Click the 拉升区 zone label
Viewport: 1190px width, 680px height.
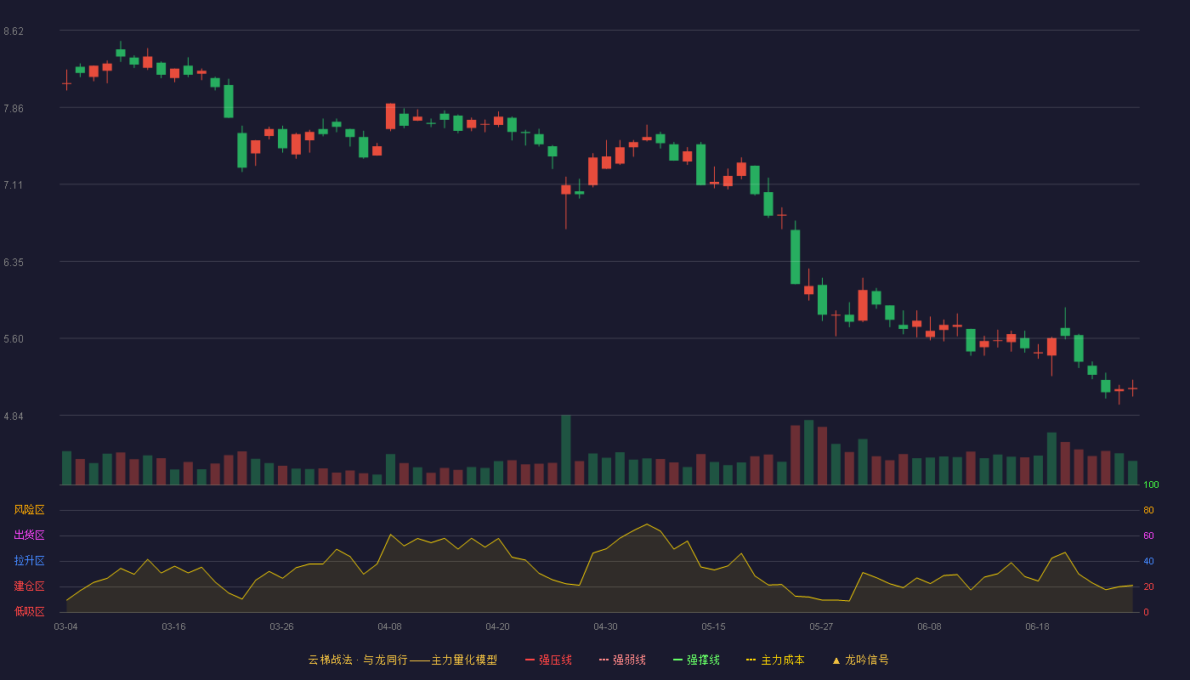[x=29, y=561]
